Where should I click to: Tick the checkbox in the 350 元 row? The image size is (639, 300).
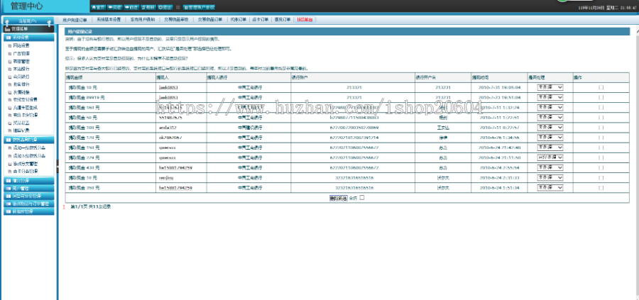(x=601, y=188)
